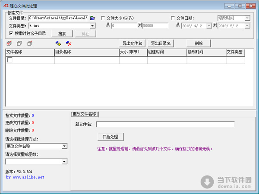
Task: Click the 新文件名 input field
Action: click(x=165, y=125)
